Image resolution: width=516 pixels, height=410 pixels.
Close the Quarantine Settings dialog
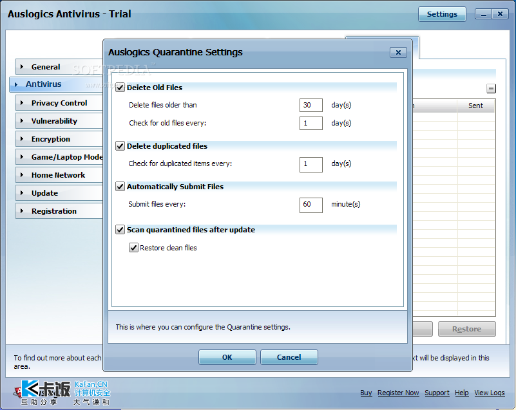pos(398,52)
